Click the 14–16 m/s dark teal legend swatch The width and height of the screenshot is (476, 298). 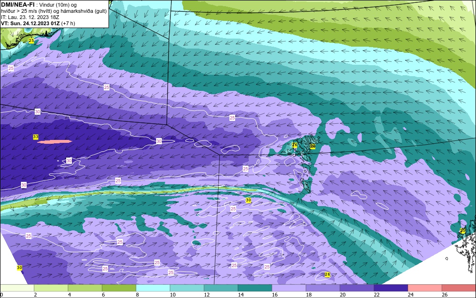255,288
